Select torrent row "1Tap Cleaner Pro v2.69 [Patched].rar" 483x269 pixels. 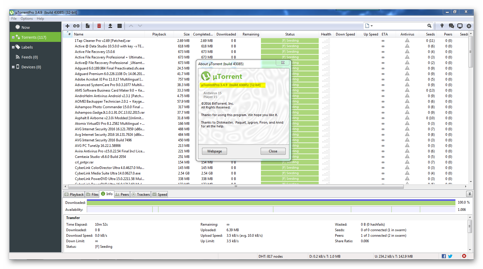pos(266,41)
